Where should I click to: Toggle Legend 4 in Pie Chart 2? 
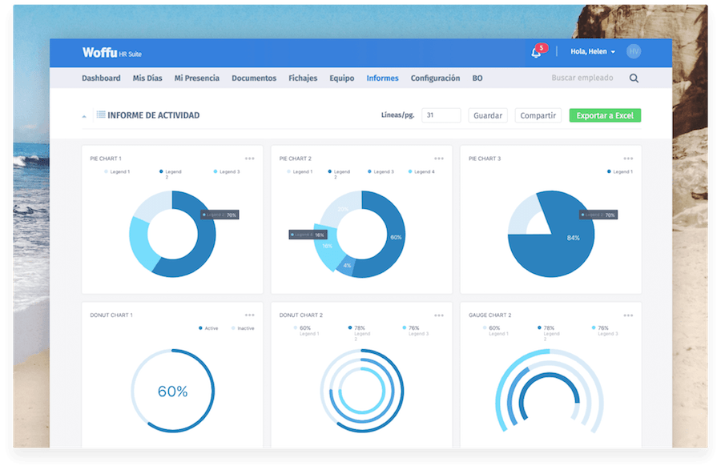(x=421, y=172)
